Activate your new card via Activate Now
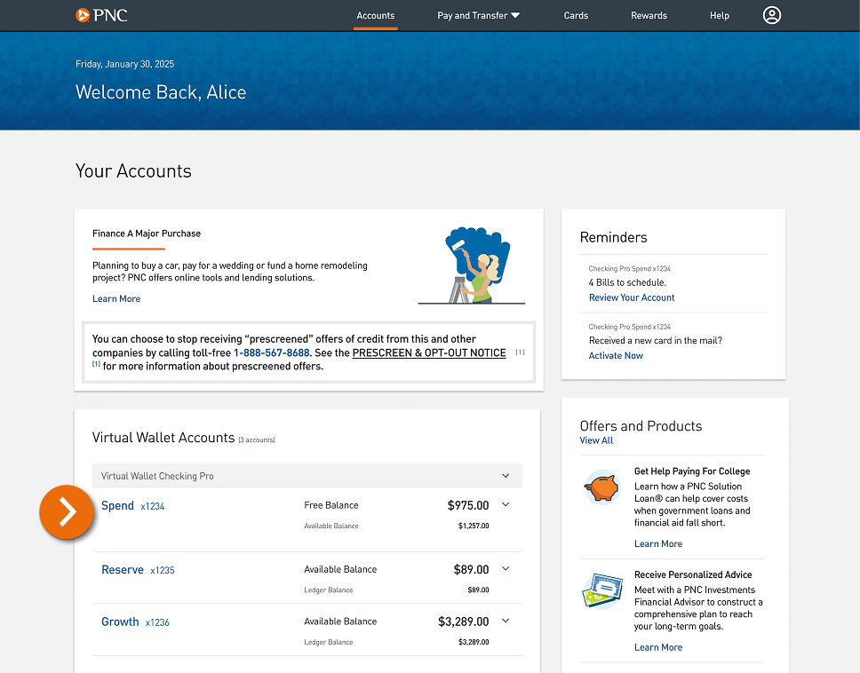 pos(616,354)
